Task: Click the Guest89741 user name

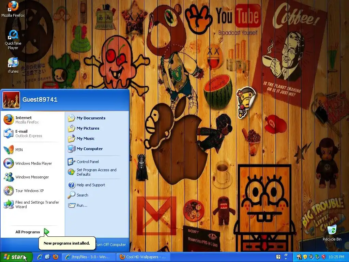Action: [40, 100]
